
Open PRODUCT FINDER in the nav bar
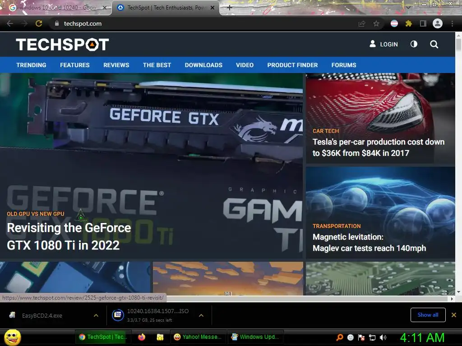(292, 65)
